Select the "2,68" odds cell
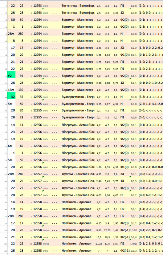The width and height of the screenshot is (163, 255). click(107, 195)
